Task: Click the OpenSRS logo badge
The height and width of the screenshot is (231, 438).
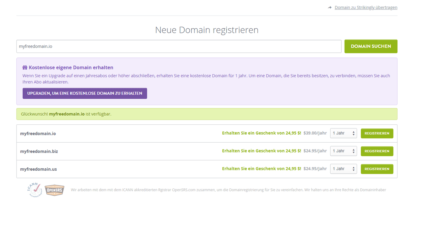Action: pos(54,190)
